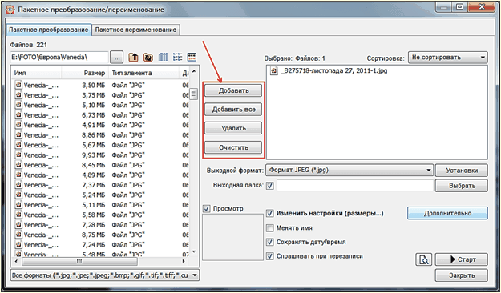Click the output folder path field
Image resolution: width=501 pixels, height=293 pixels.
pyautogui.click(x=355, y=186)
